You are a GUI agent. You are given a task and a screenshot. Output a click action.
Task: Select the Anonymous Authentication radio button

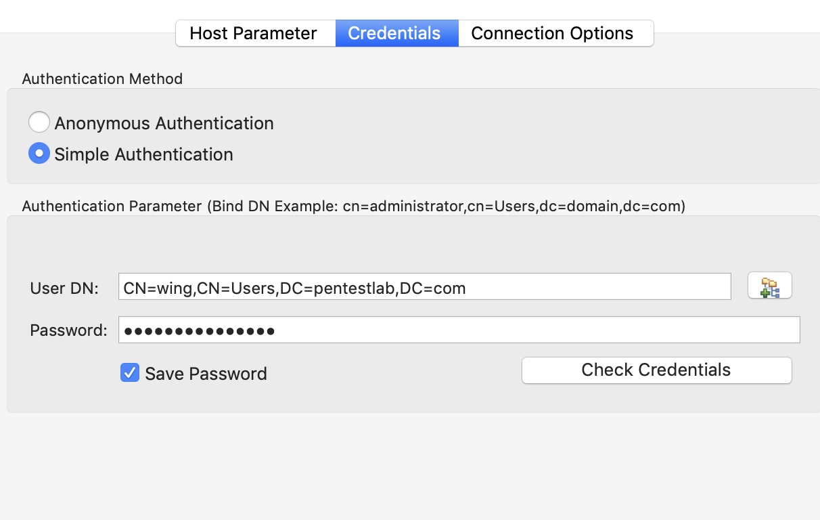pos(39,123)
